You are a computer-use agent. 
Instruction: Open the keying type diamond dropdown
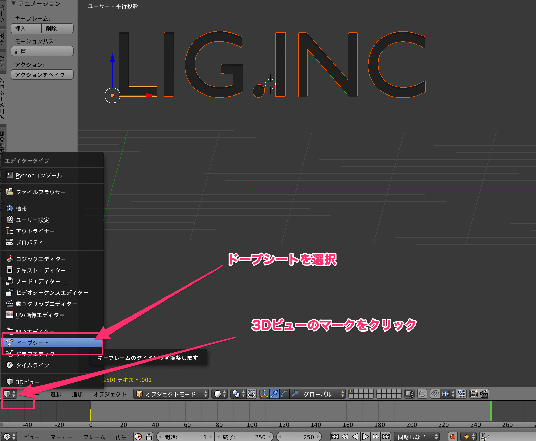[469, 437]
